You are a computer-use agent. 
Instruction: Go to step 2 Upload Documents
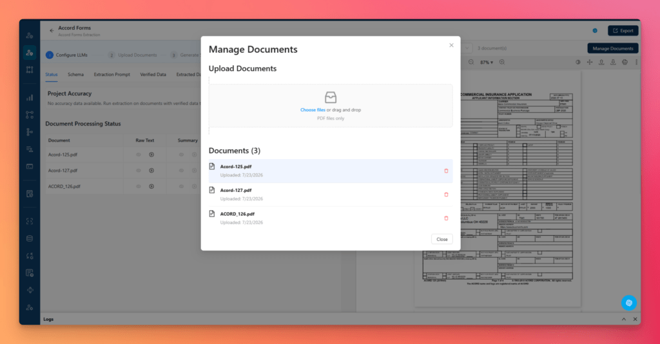click(132, 55)
